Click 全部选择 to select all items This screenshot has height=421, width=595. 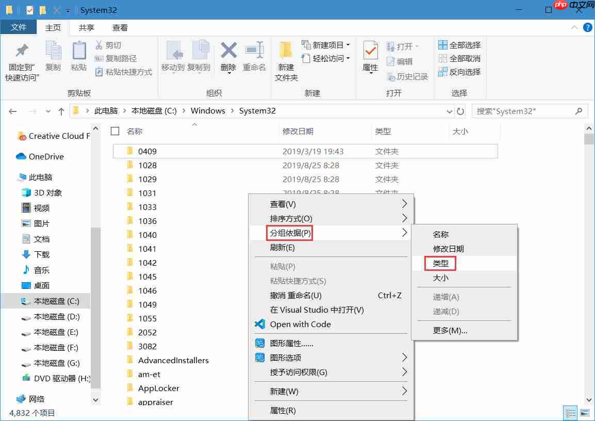coord(458,45)
